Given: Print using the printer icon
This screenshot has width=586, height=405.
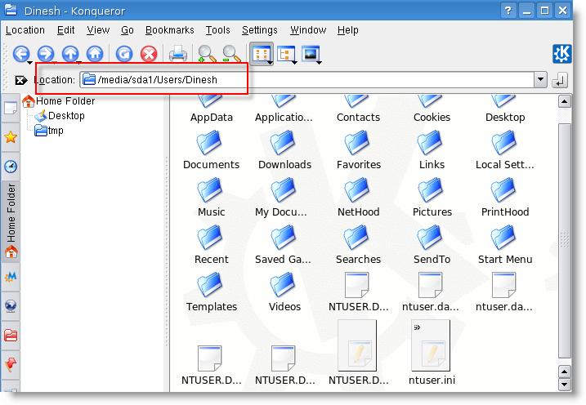Looking at the screenshot, I should coord(178,54).
